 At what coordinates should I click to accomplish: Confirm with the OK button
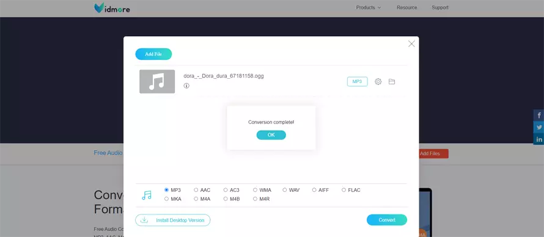click(271, 135)
